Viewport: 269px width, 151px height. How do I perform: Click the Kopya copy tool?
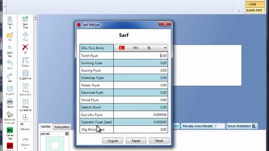25,60
